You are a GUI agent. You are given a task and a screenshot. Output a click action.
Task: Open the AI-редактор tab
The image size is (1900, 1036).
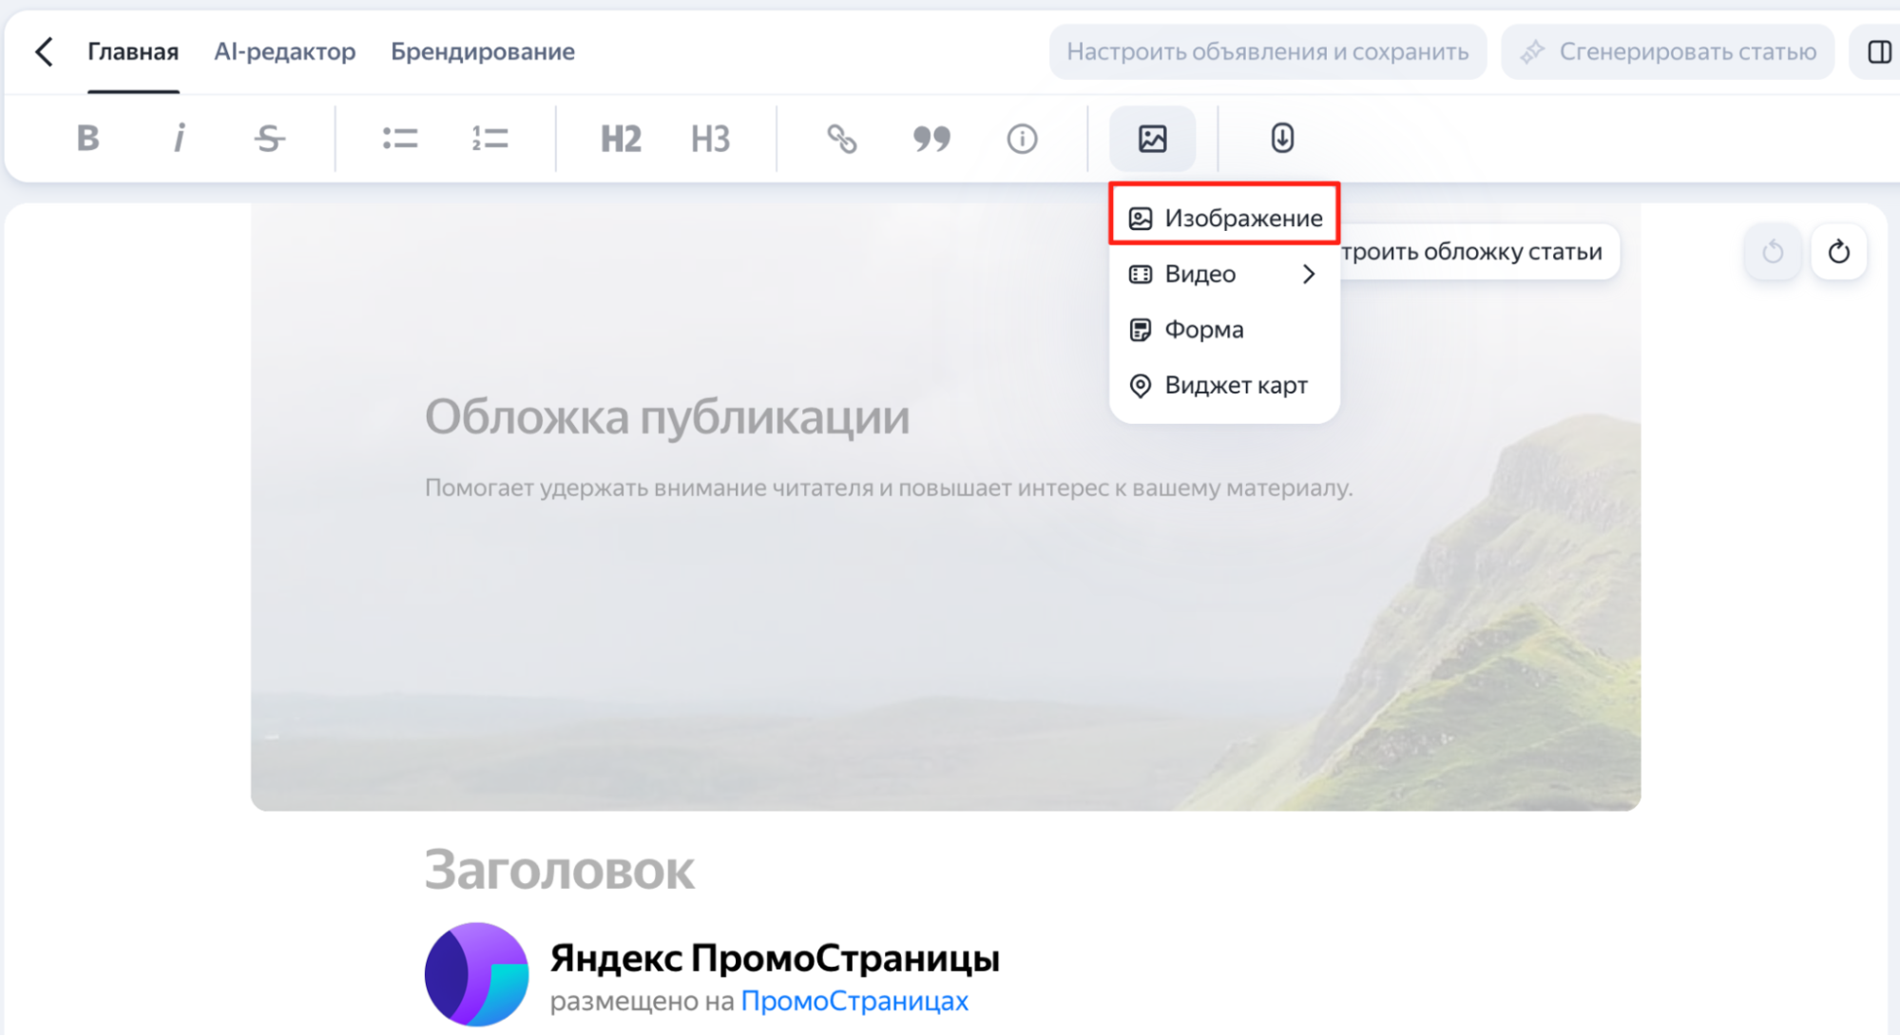[285, 51]
